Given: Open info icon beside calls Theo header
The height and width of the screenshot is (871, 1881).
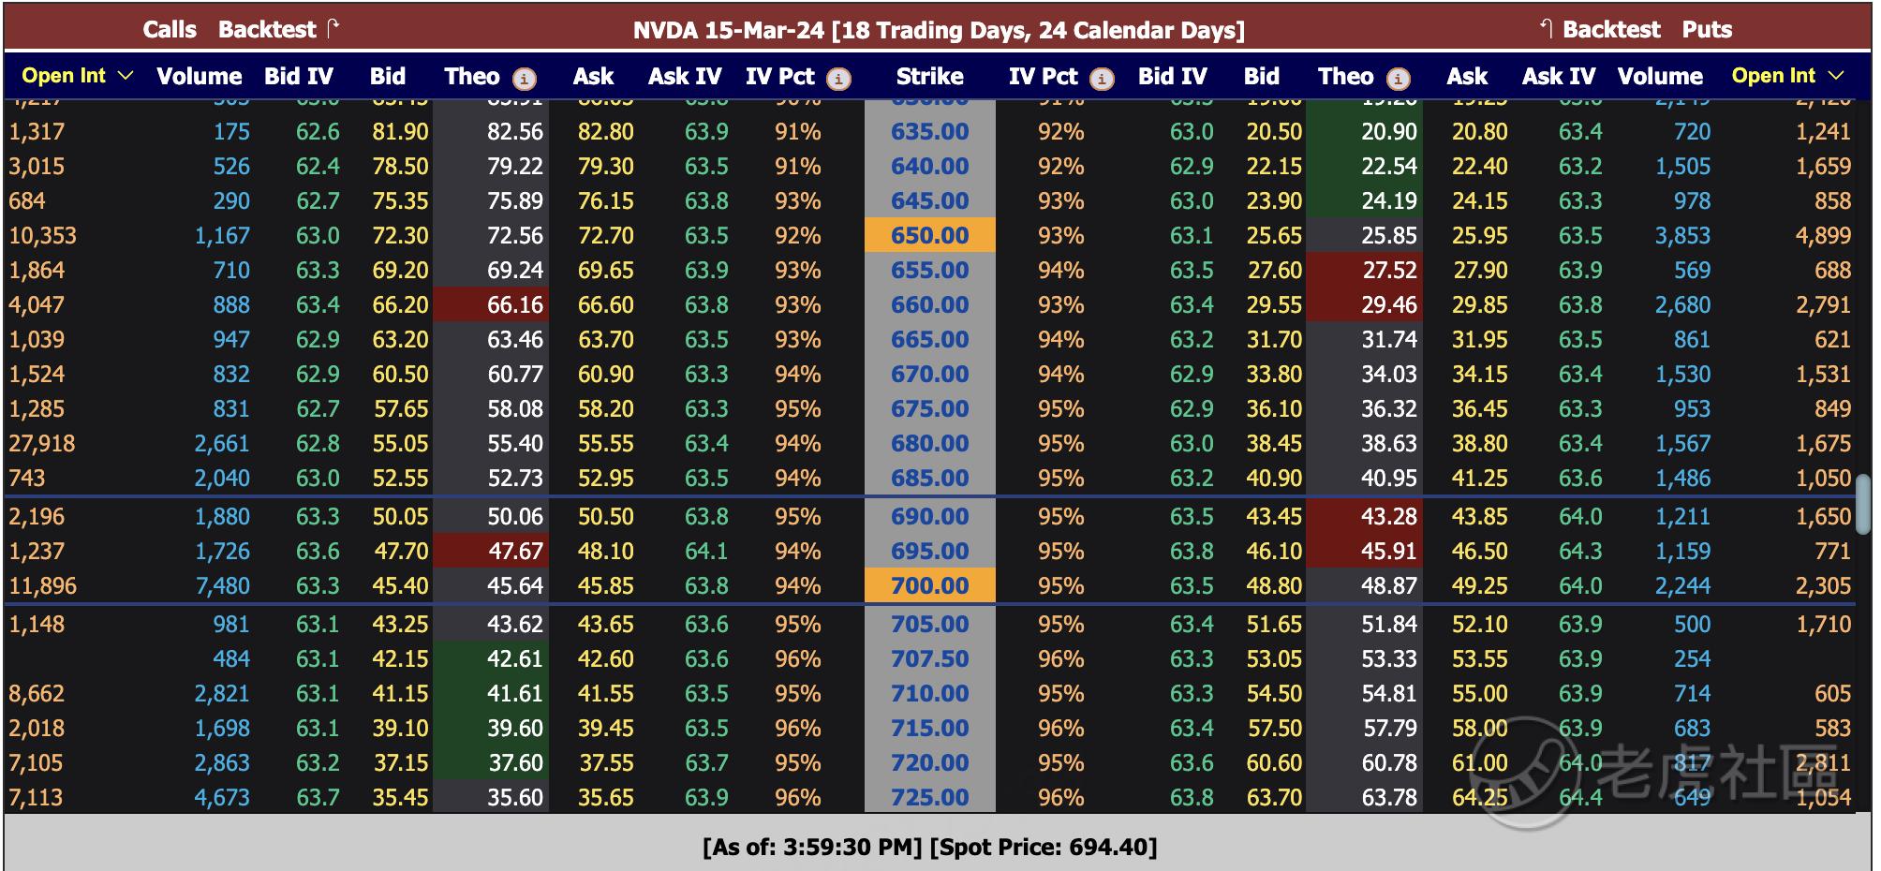Looking at the screenshot, I should [525, 79].
